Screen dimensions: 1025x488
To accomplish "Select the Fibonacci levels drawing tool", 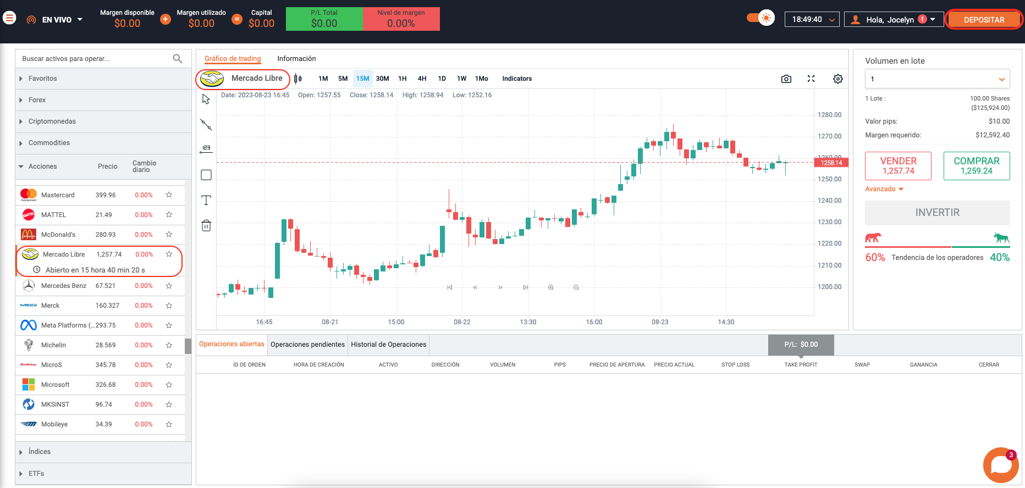I will tap(206, 148).
